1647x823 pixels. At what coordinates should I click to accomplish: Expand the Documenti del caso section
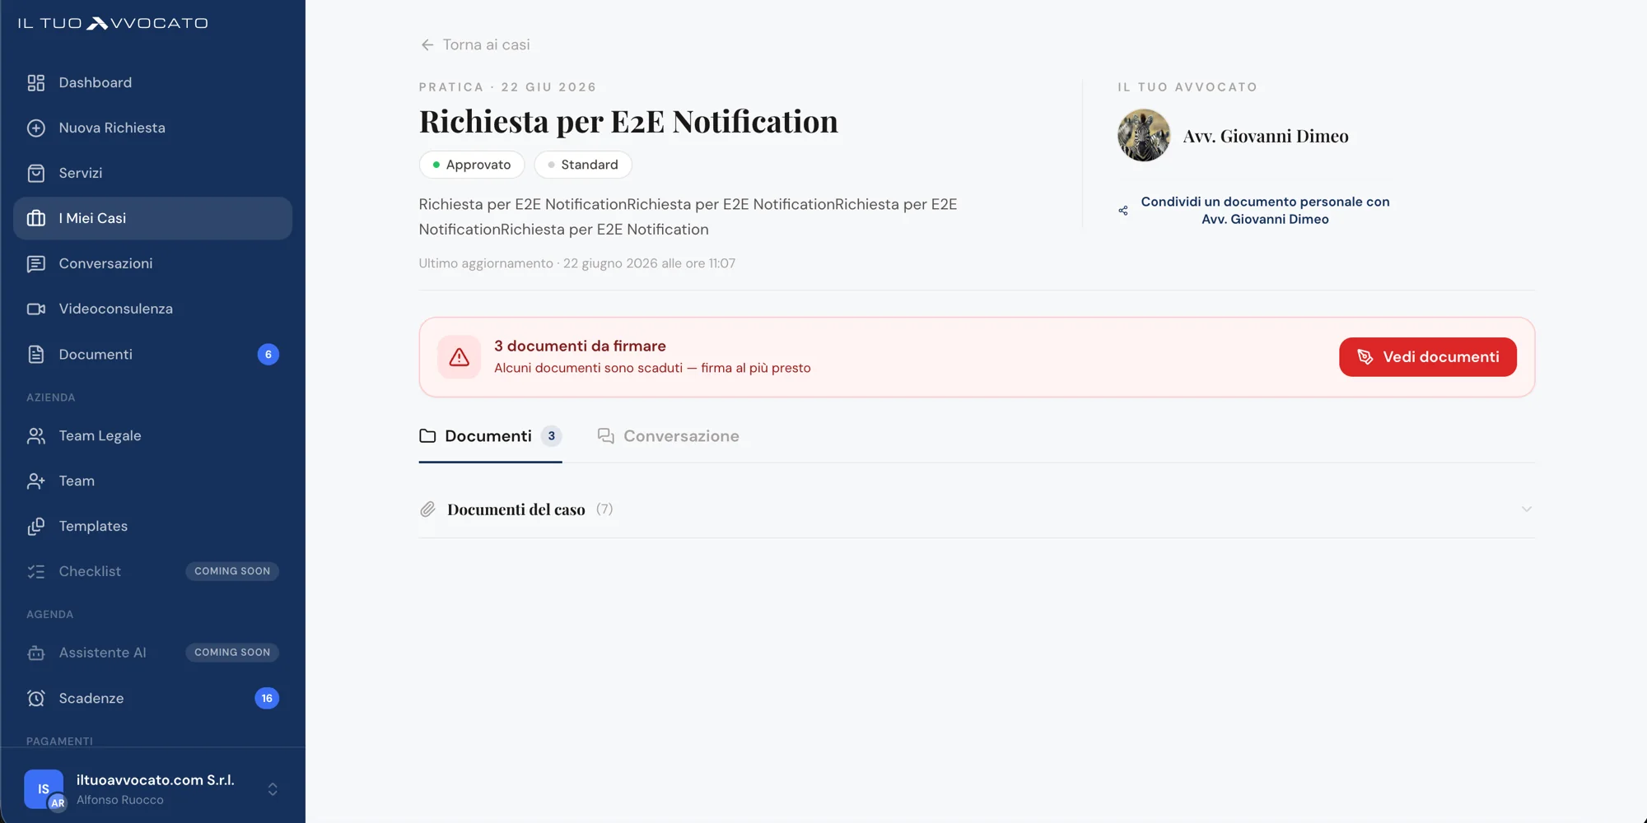977,509
